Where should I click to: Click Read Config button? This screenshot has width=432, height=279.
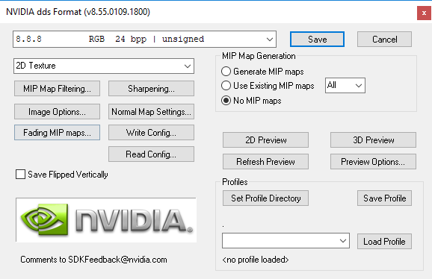151,154
